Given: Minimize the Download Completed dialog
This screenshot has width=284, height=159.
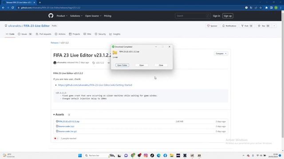Looking at the screenshot, I should pos(156,47).
